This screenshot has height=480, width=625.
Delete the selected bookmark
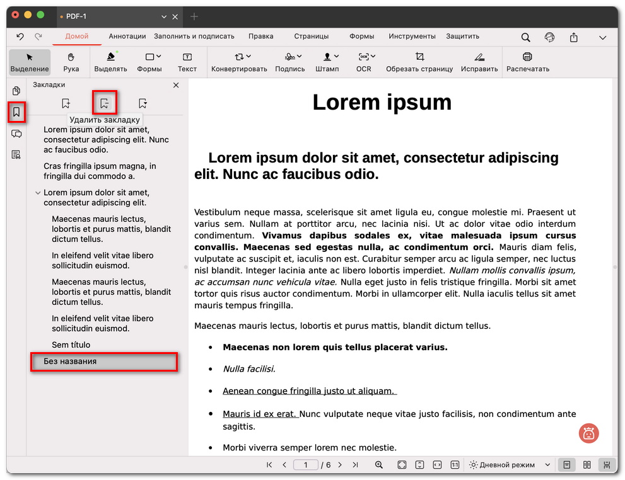tap(104, 103)
